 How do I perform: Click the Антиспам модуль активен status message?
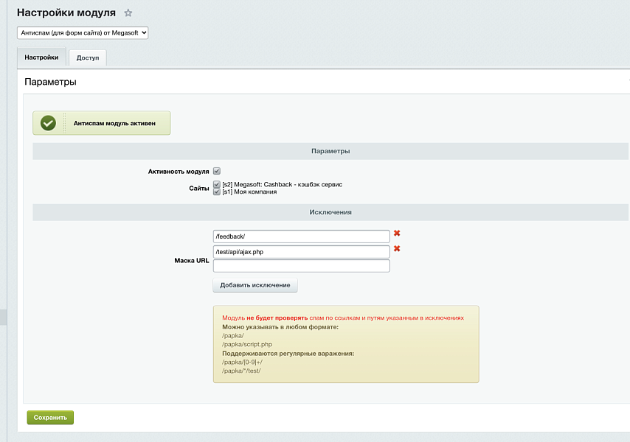click(114, 124)
